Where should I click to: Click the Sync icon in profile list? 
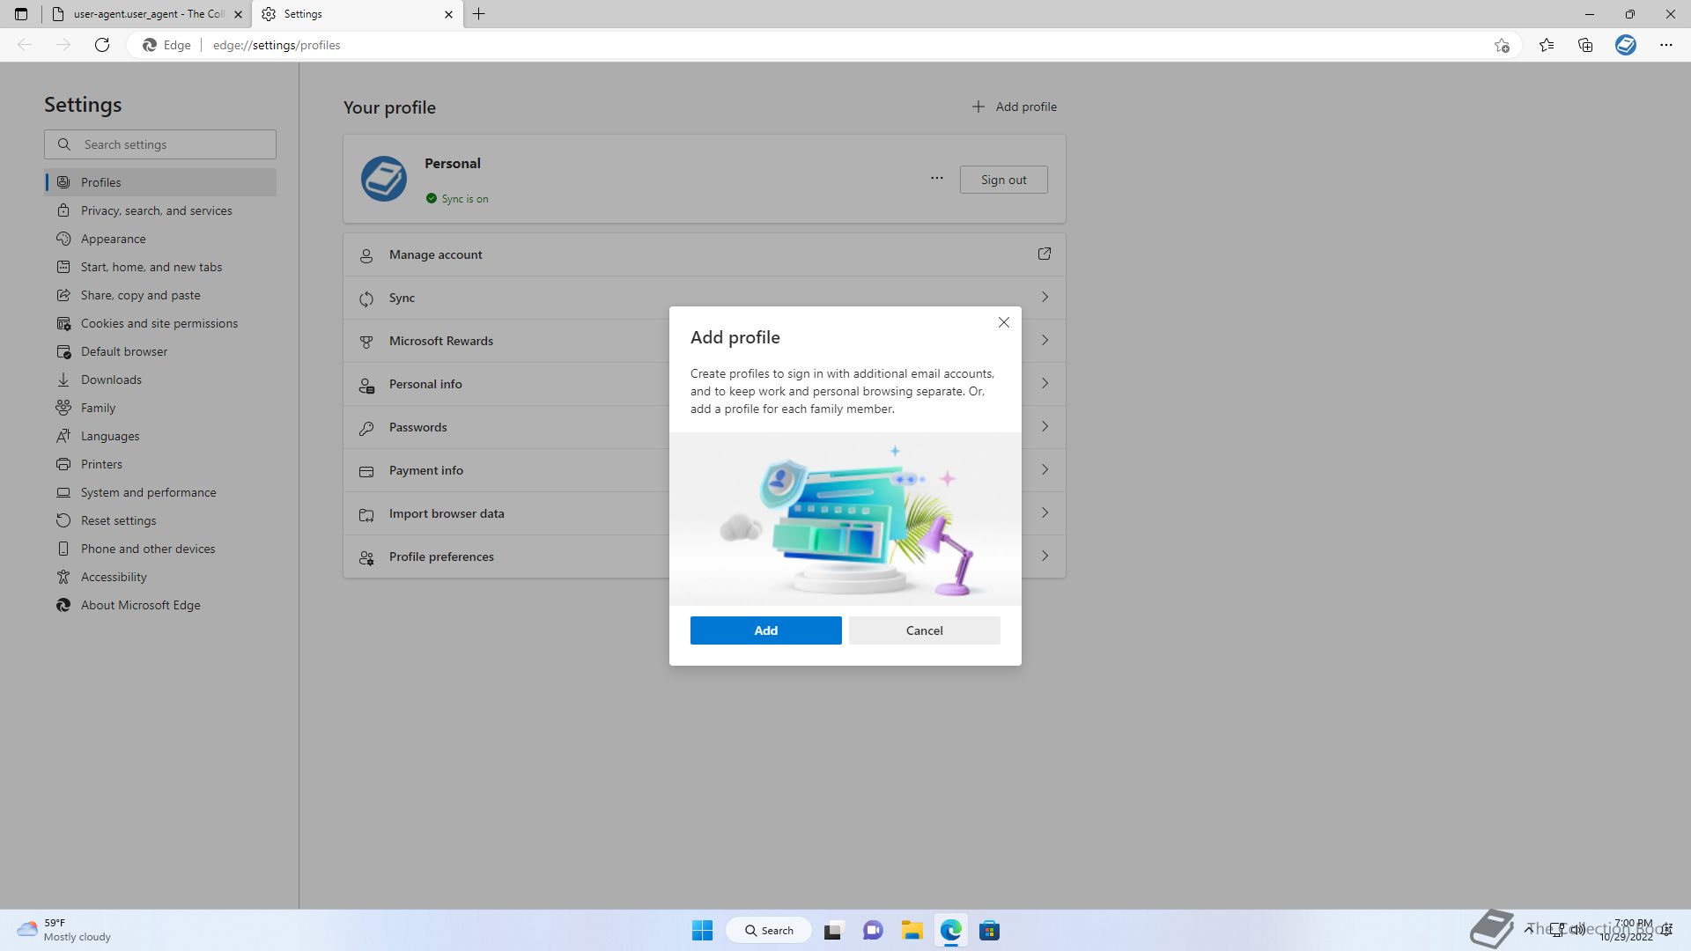(366, 299)
